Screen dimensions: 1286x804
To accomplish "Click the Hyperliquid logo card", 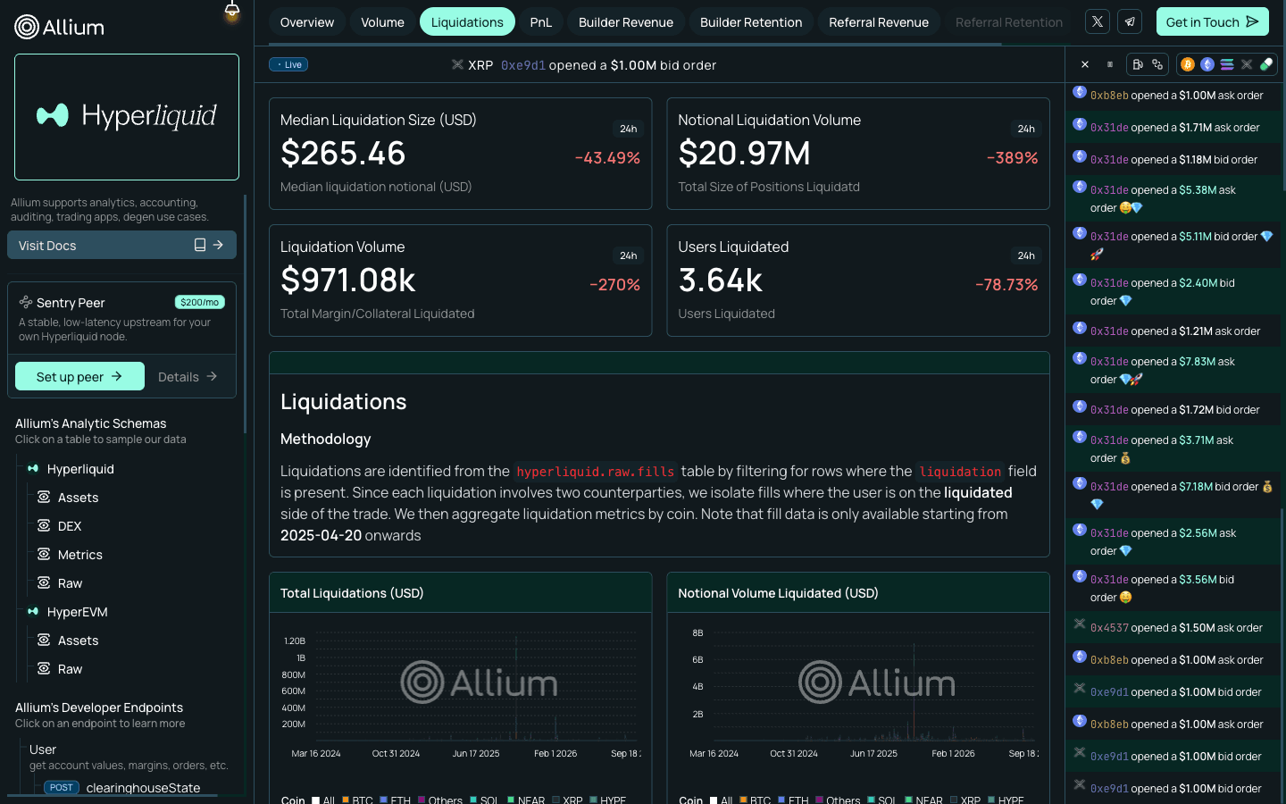I will click(x=127, y=117).
